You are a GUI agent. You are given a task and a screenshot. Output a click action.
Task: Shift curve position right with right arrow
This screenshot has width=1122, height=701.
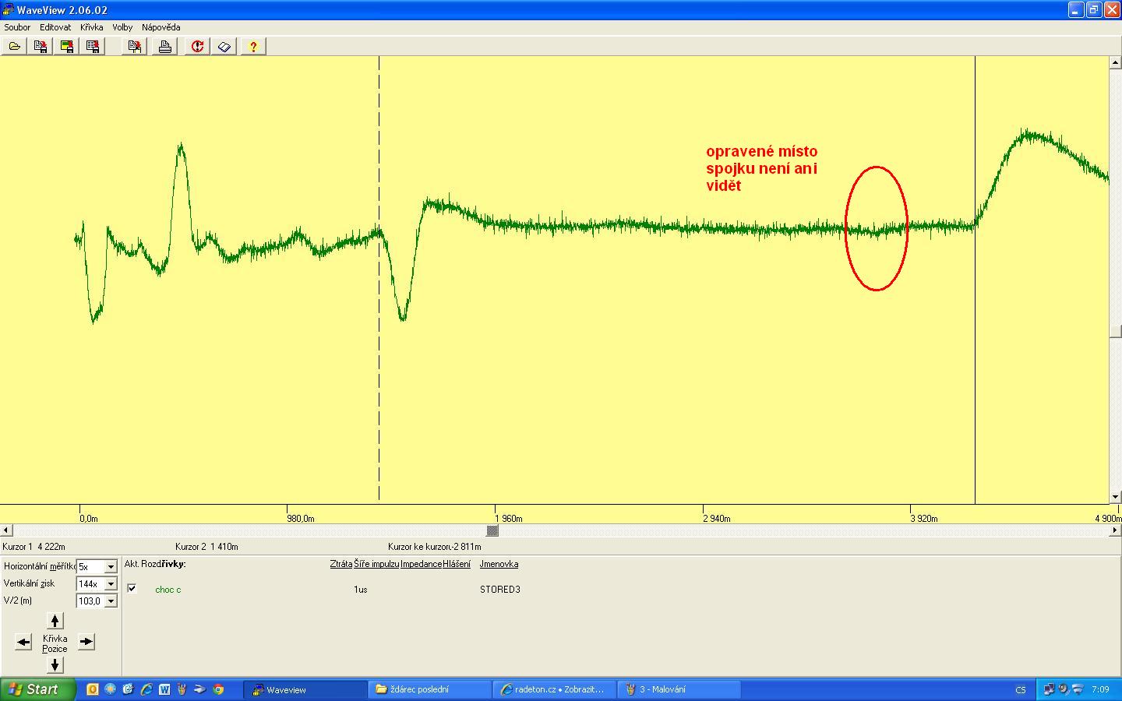coord(86,642)
